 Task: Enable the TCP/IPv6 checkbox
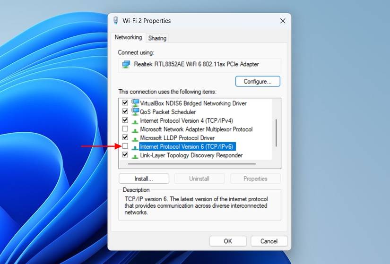125,146
